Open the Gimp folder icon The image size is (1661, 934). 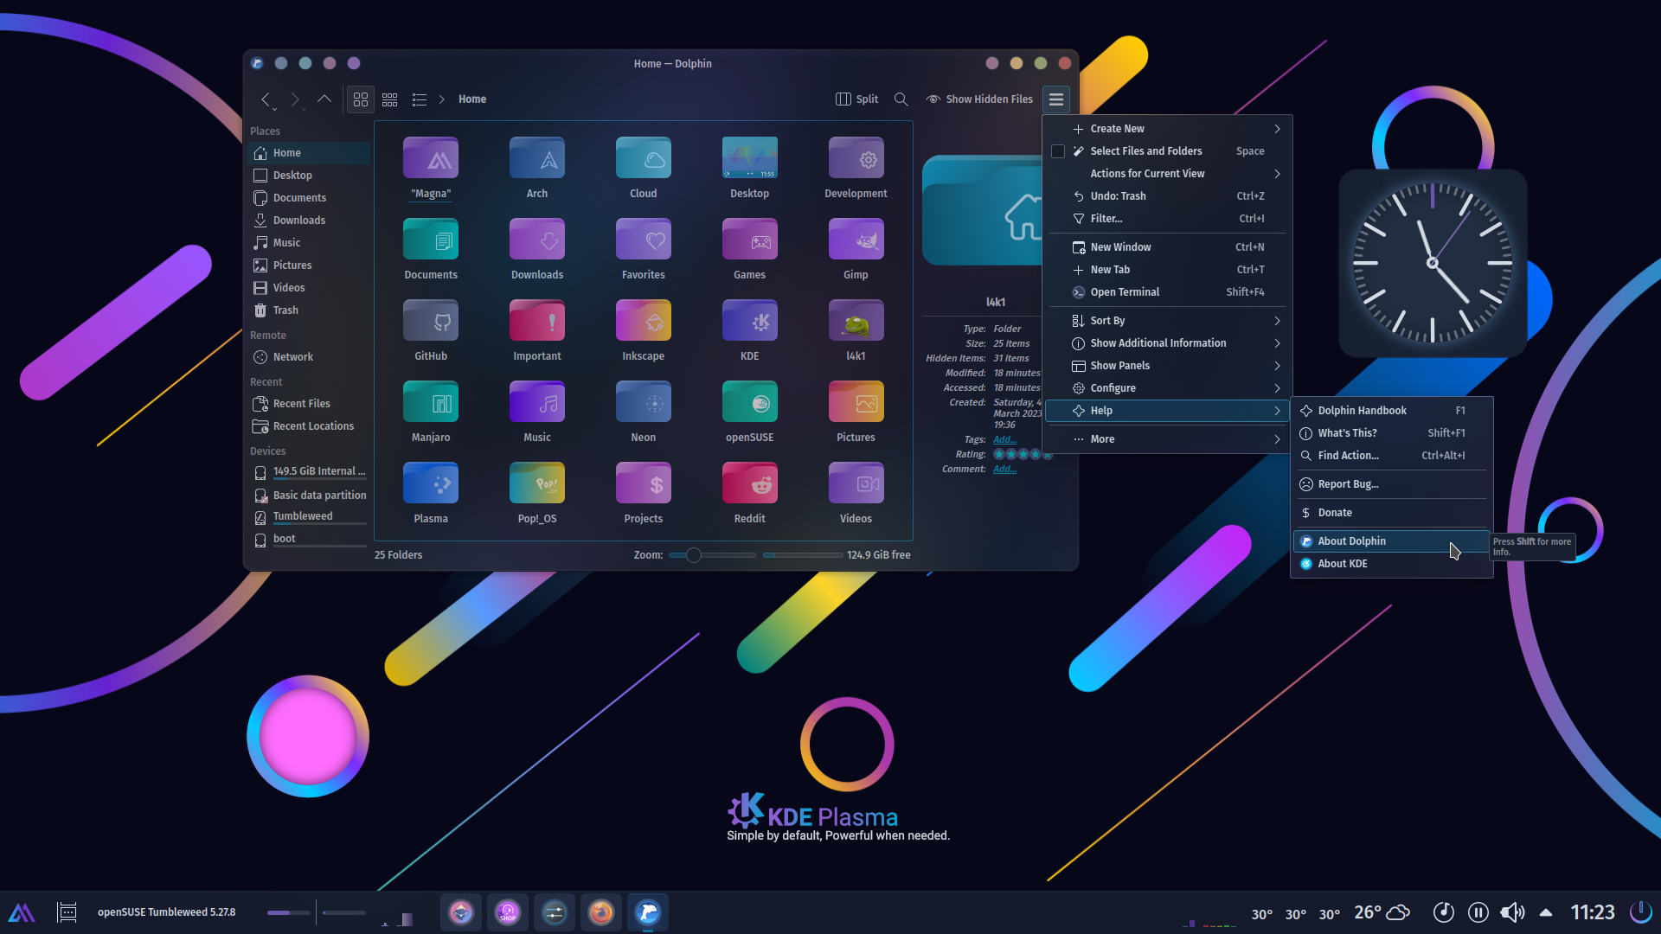tap(856, 240)
